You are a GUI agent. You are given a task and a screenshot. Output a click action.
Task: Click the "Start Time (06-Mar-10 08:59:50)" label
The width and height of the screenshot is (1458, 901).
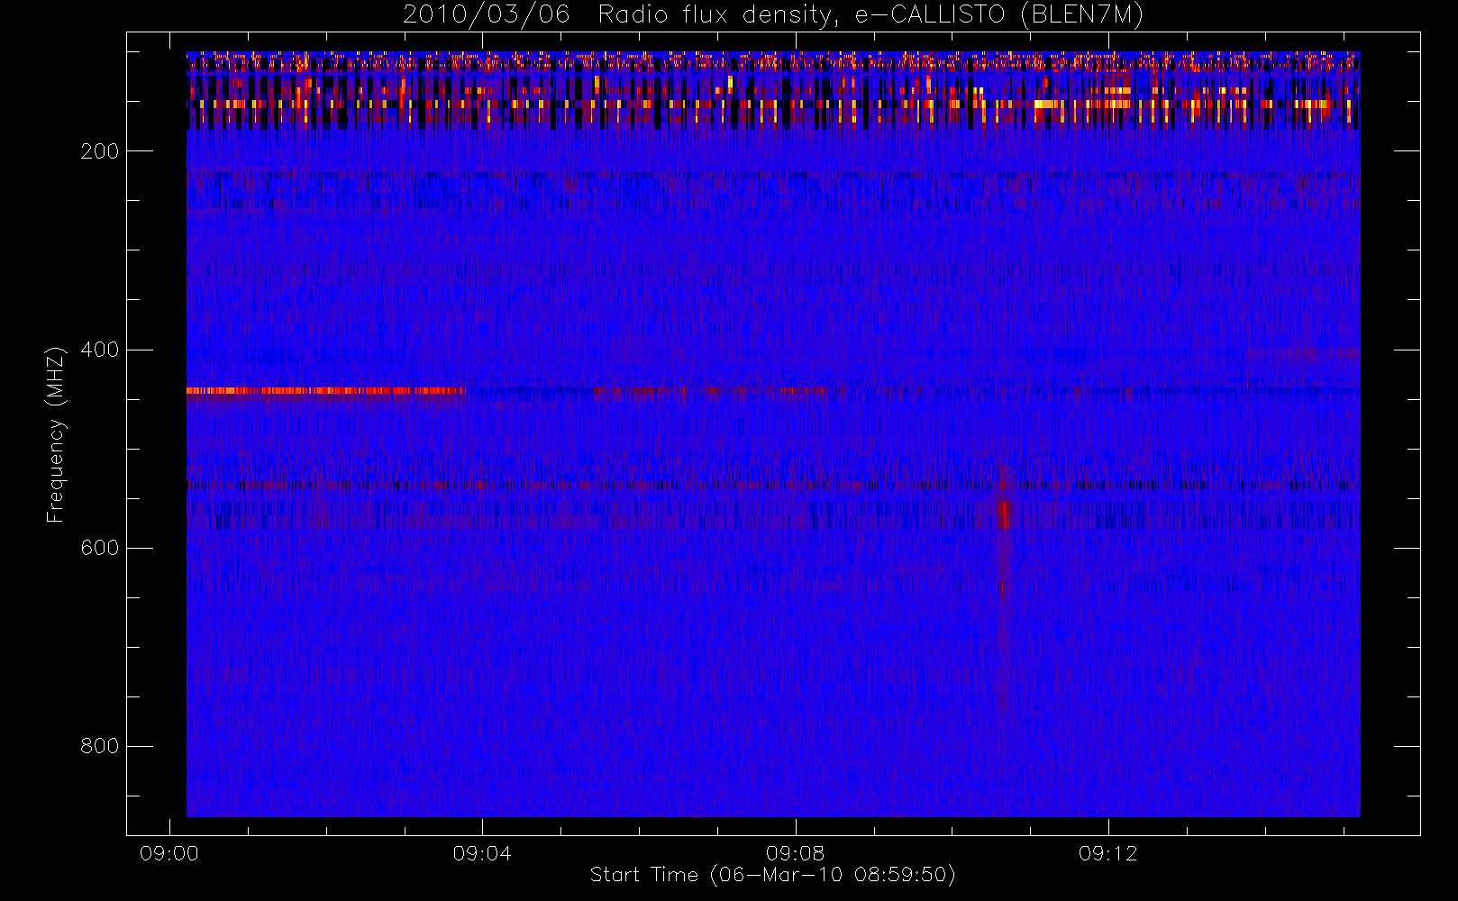point(772,875)
